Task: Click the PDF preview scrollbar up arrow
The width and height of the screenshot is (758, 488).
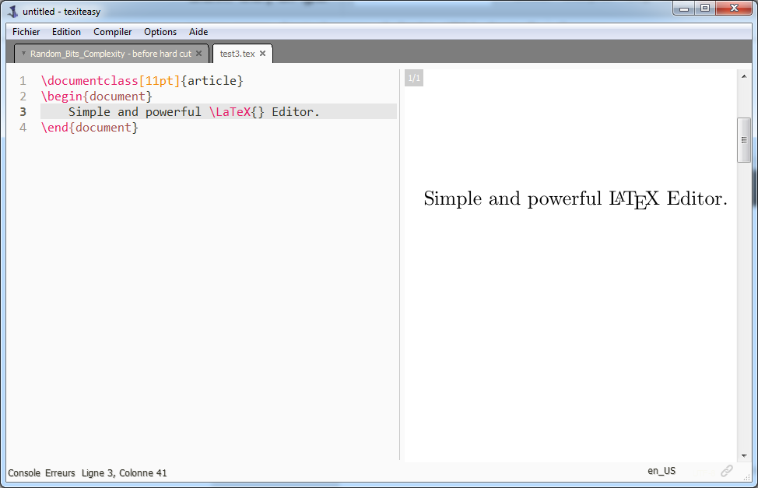Action: [744, 76]
